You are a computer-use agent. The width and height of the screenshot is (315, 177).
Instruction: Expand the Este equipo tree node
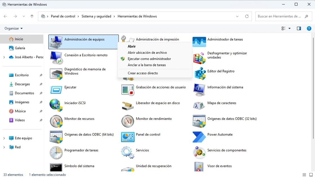pos(4,138)
